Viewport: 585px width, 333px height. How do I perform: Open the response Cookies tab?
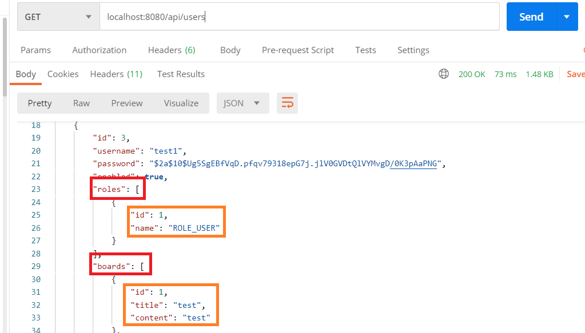tap(63, 74)
